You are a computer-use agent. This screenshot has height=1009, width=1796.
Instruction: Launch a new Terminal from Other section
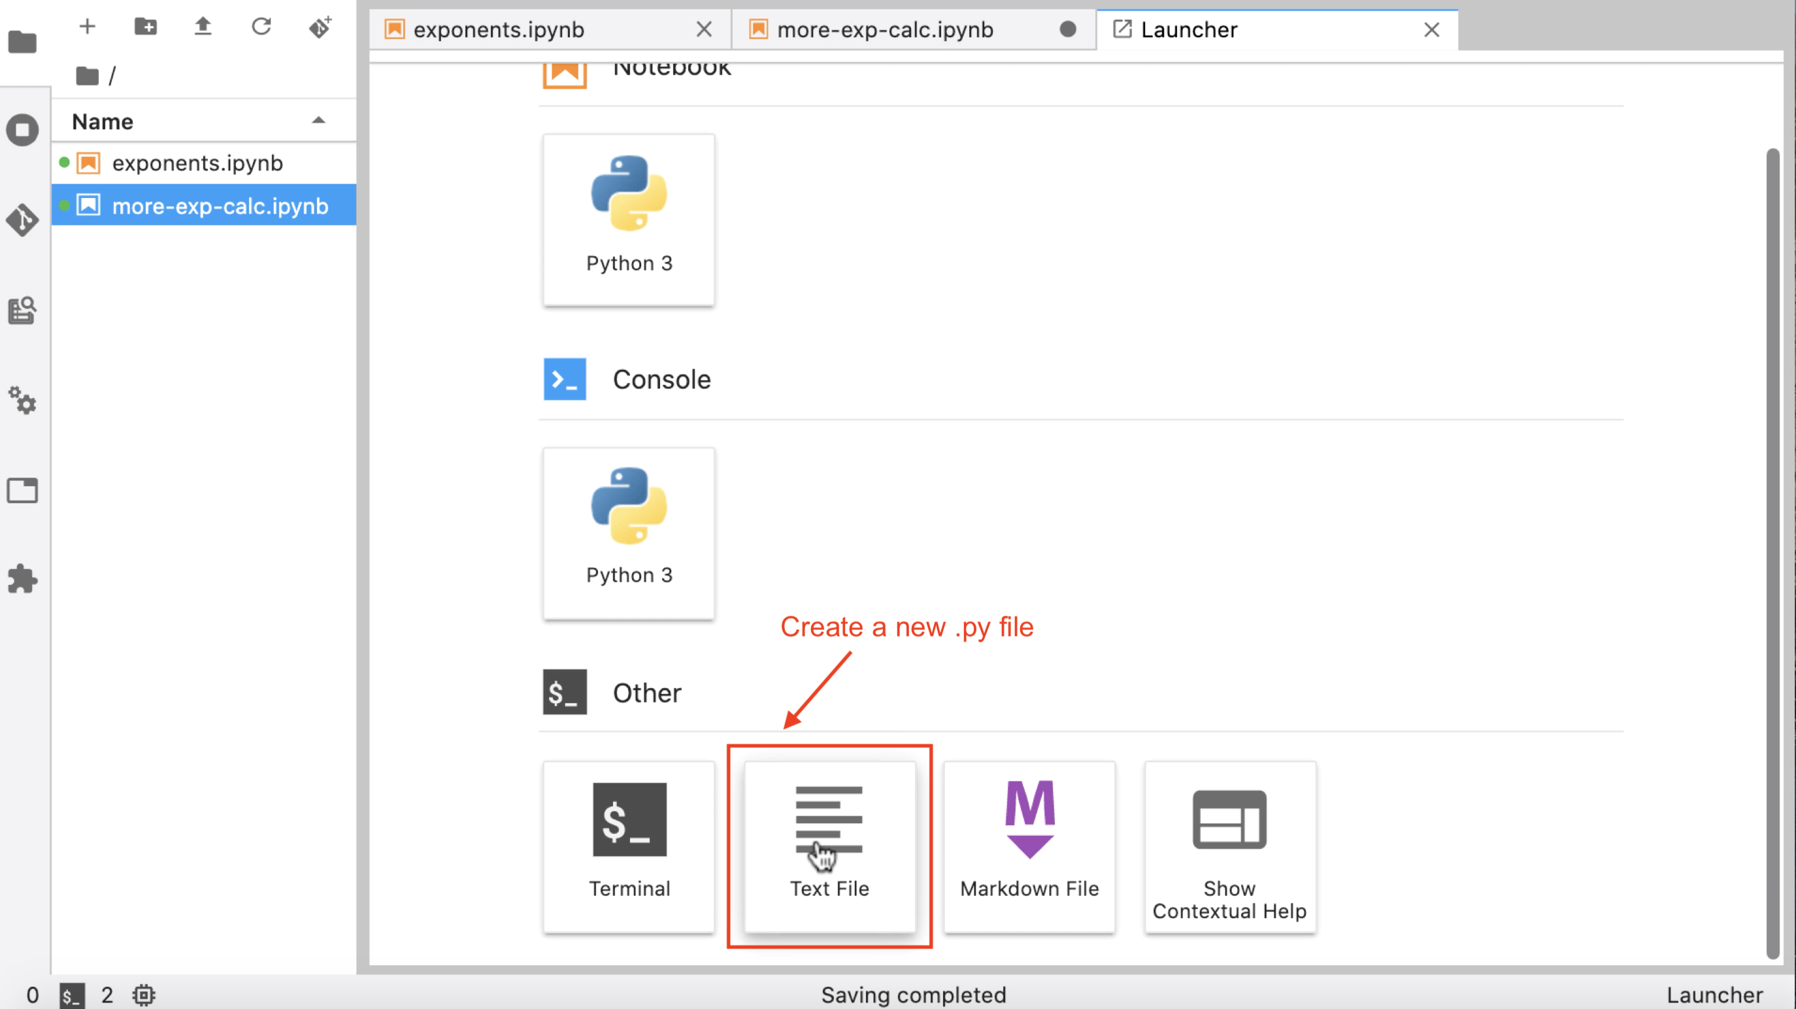[628, 845]
